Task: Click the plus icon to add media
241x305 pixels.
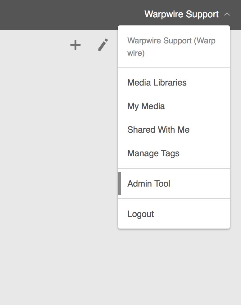Action: (x=75, y=45)
